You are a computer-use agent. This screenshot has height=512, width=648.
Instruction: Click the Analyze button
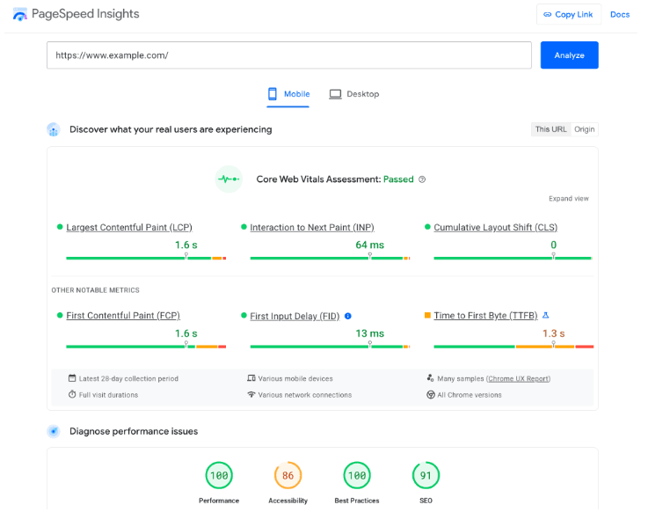pyautogui.click(x=569, y=55)
